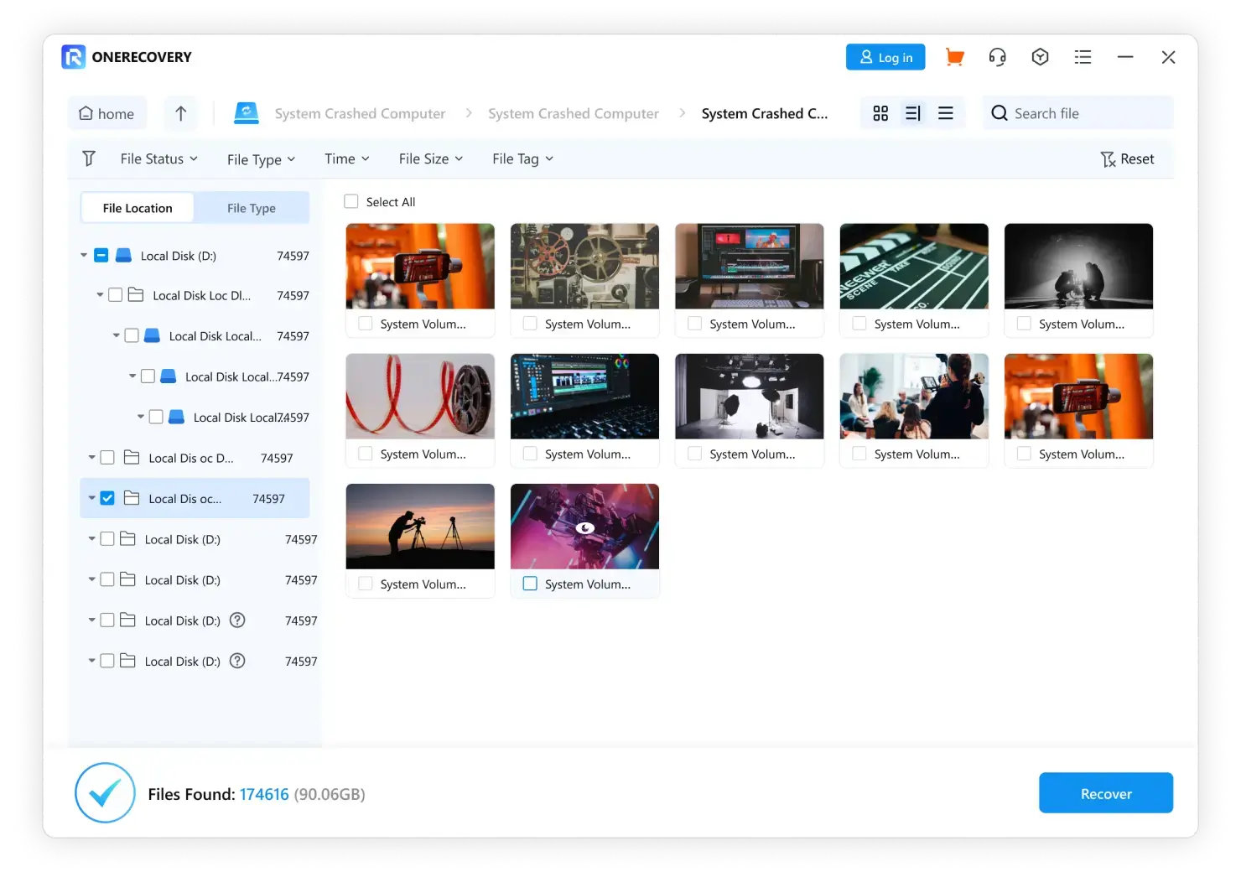Expand the File Size filter dropdown
Image resolution: width=1241 pixels, height=872 pixels.
click(x=430, y=158)
